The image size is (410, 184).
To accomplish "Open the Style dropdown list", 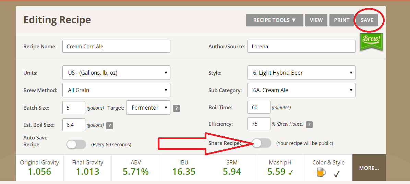I will point(301,73).
